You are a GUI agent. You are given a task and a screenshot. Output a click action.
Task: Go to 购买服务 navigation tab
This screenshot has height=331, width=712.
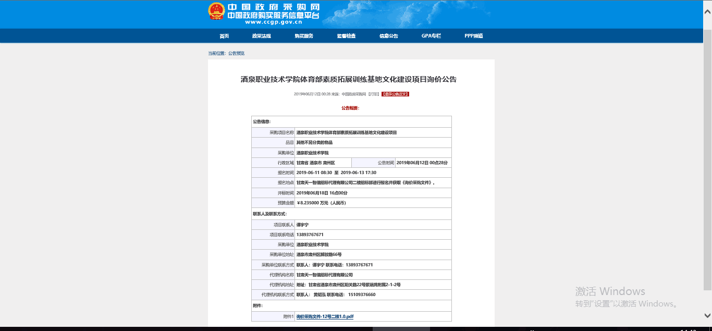(x=303, y=36)
